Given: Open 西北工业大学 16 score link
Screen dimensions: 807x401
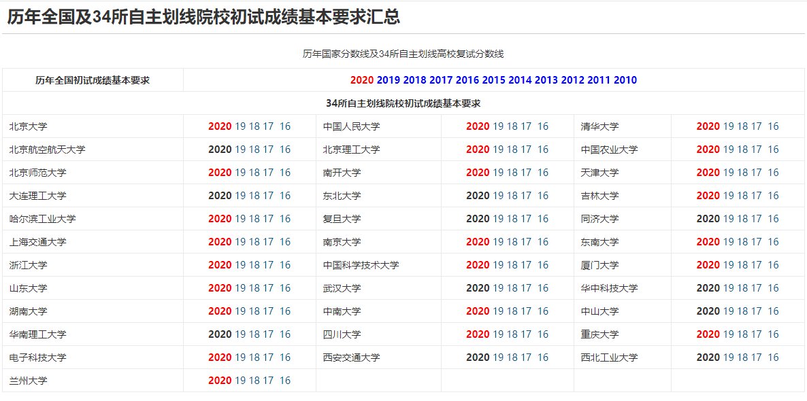Looking at the screenshot, I should tap(774, 358).
